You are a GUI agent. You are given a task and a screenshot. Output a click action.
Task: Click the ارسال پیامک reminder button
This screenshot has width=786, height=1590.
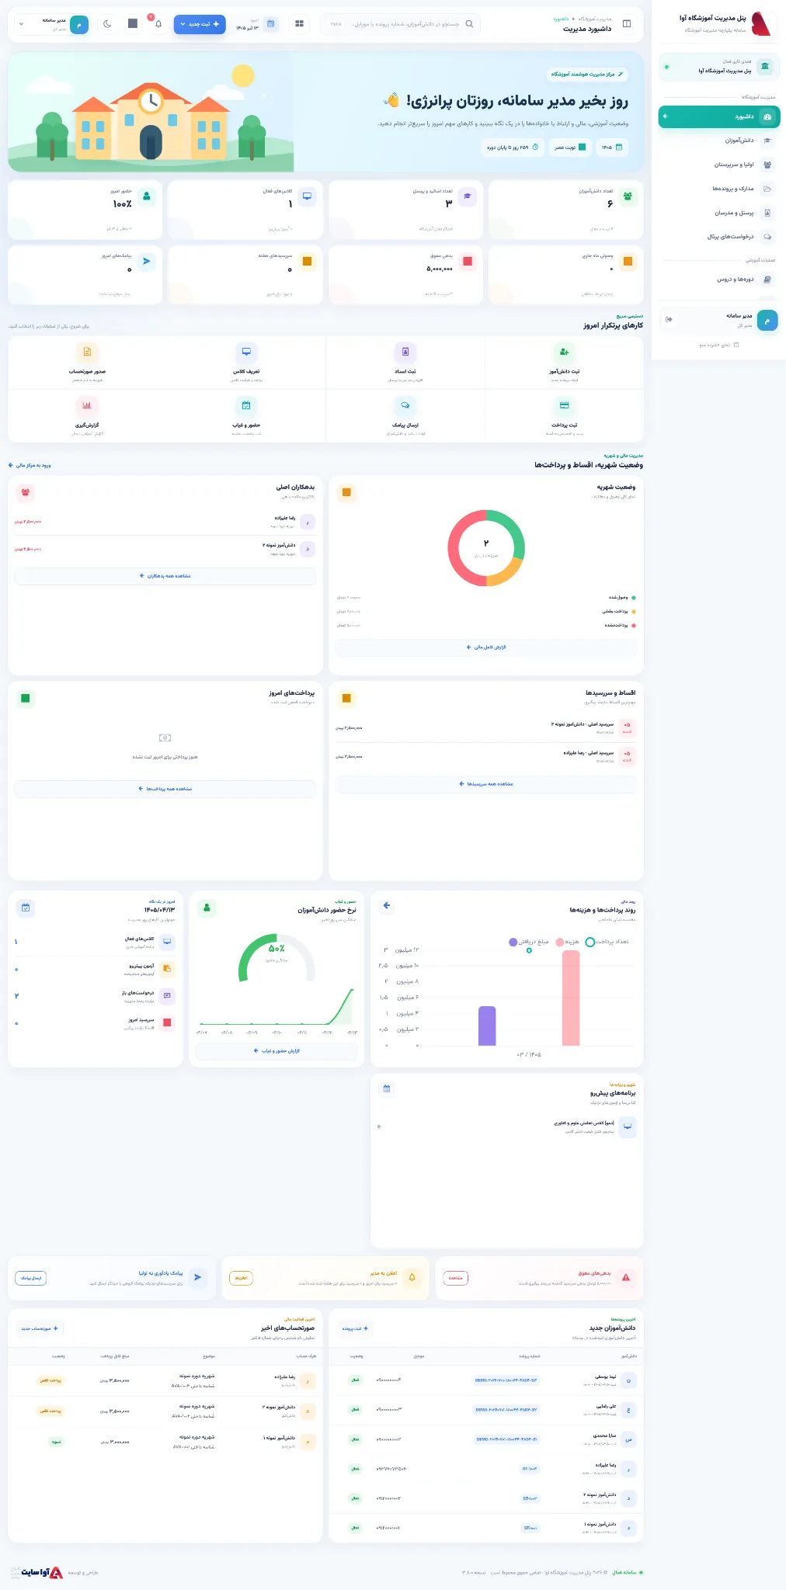pos(31,1278)
